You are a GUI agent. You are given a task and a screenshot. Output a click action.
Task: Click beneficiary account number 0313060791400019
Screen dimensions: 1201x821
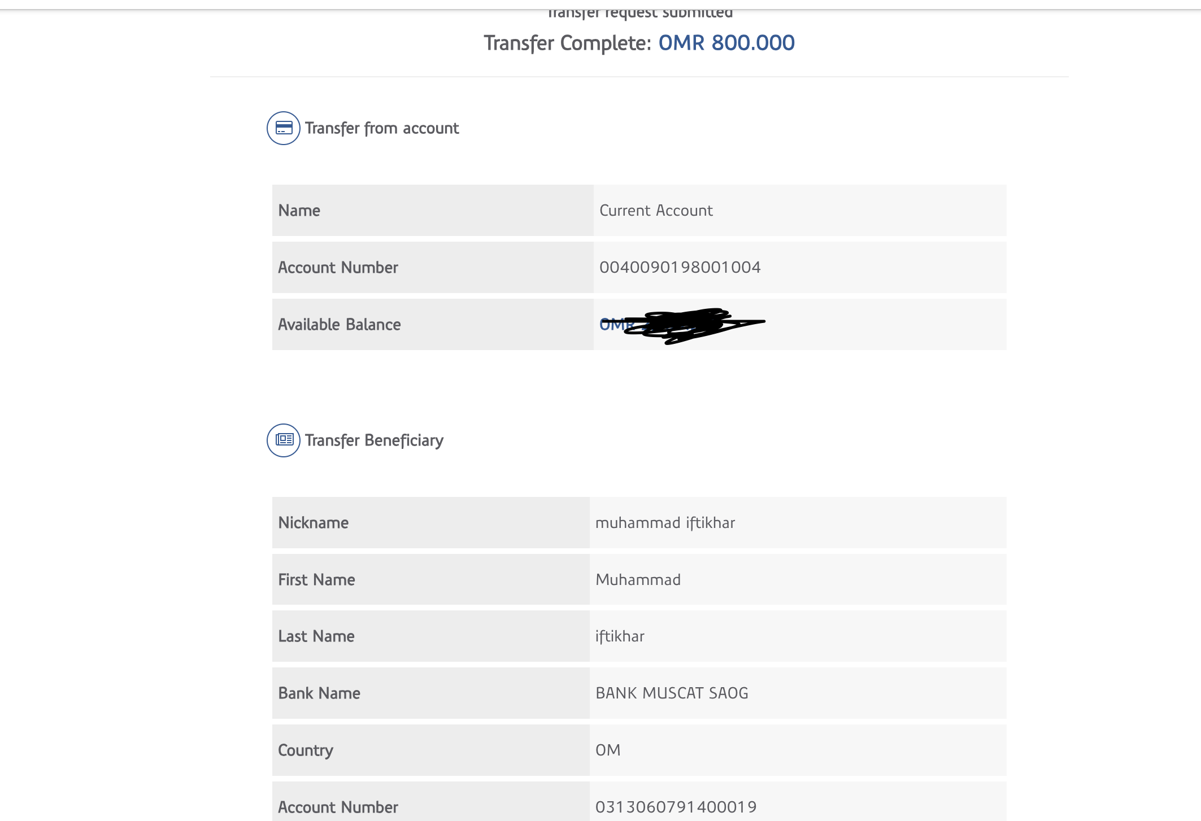[x=676, y=807]
